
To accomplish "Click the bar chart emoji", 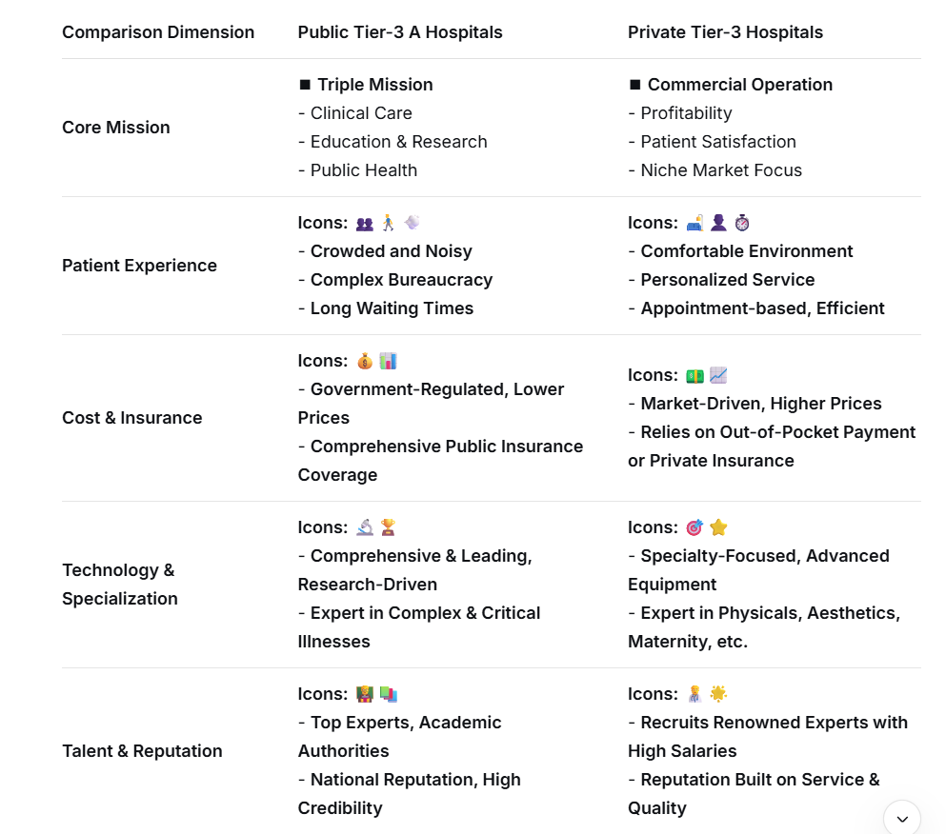I will [388, 361].
